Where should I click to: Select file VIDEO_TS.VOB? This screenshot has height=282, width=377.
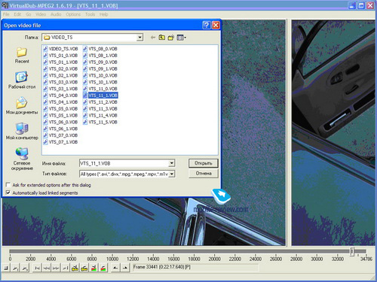coord(60,49)
